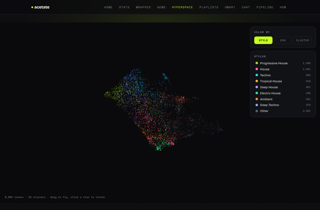
Task: Click the 3,341 Other count
Action: [x=307, y=111]
